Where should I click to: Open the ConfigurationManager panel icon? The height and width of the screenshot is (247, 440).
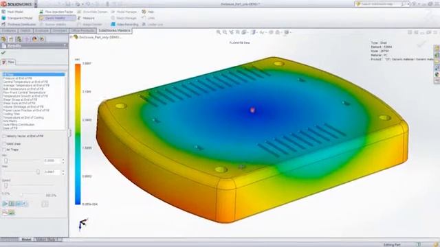click(19, 39)
